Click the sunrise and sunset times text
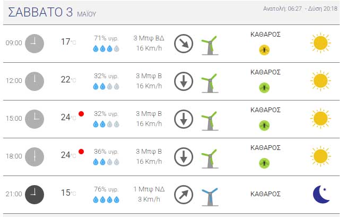Viewport: 345px width, 217px height. pos(300,9)
